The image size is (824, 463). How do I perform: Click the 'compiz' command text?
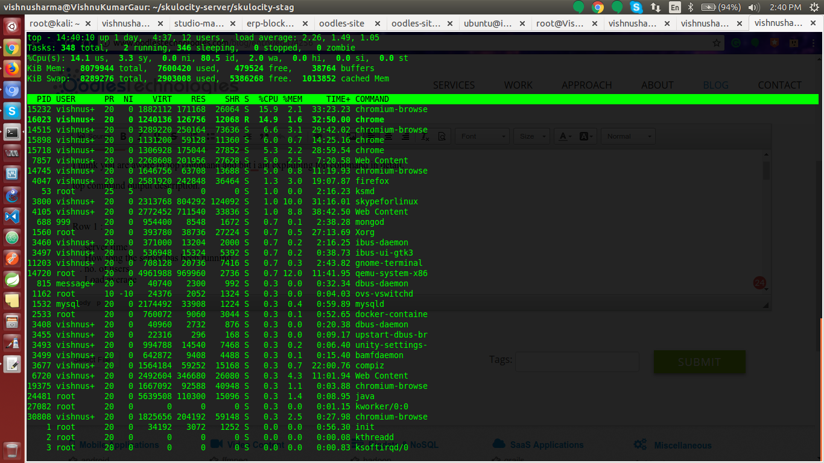370,365
